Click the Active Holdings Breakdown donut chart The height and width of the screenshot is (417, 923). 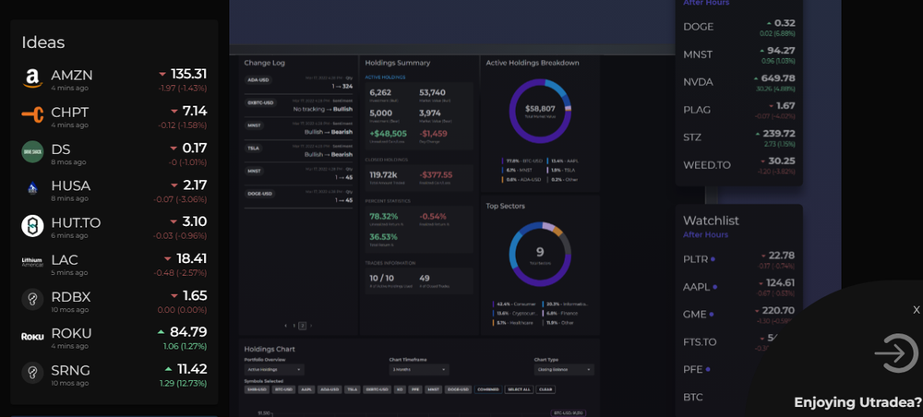(x=540, y=109)
